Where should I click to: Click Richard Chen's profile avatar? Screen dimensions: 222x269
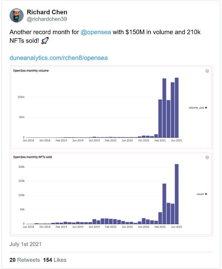(16, 16)
